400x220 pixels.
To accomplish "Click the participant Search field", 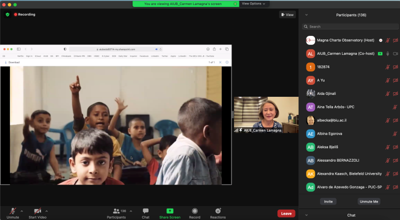I will (350, 26).
